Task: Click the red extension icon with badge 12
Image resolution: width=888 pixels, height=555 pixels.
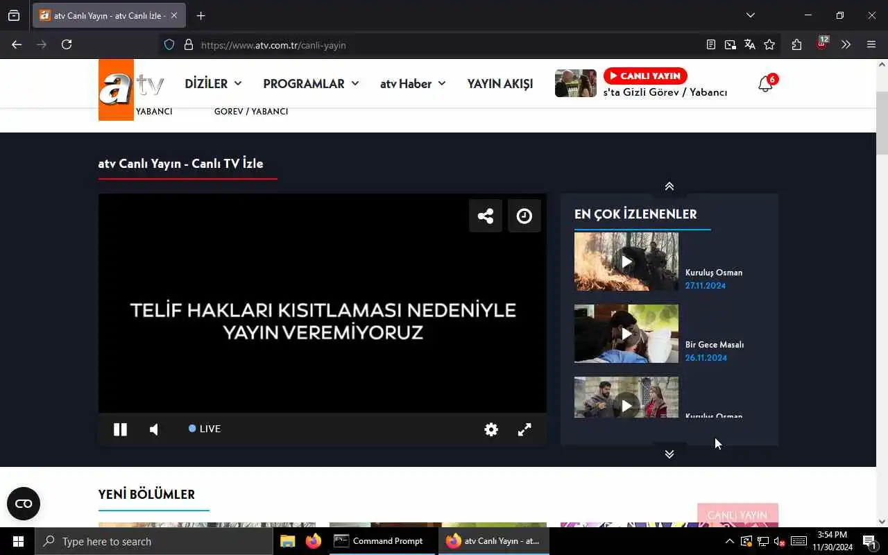Action: coord(822,44)
